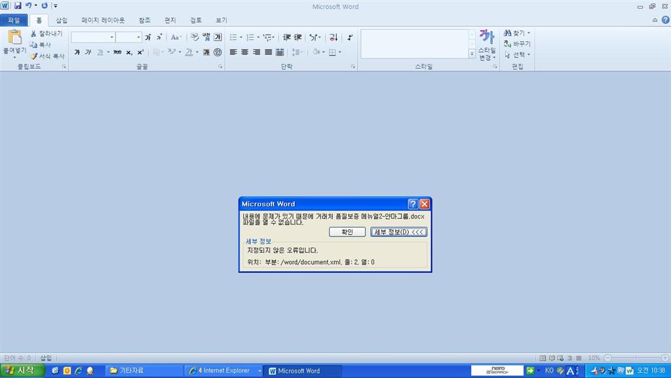The height and width of the screenshot is (378, 671).
Task: Toggle Align Right paragraph button
Action: 256,52
